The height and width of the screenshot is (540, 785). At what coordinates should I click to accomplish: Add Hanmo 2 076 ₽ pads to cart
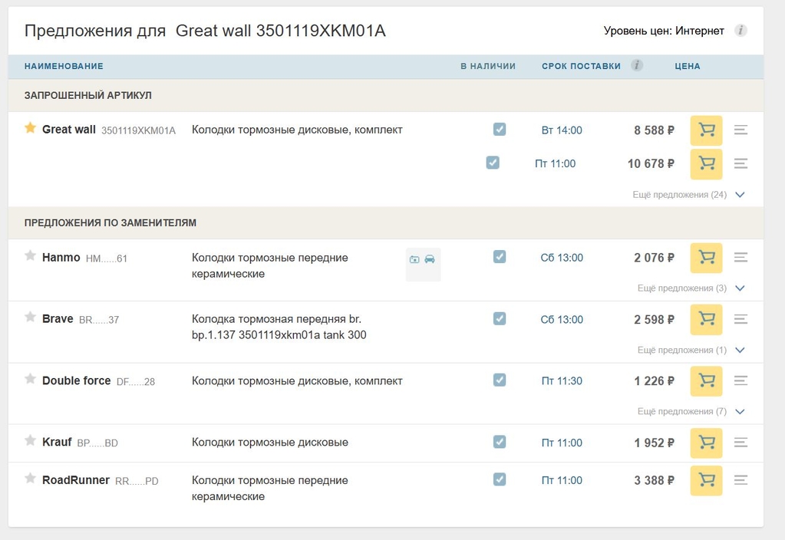point(706,258)
